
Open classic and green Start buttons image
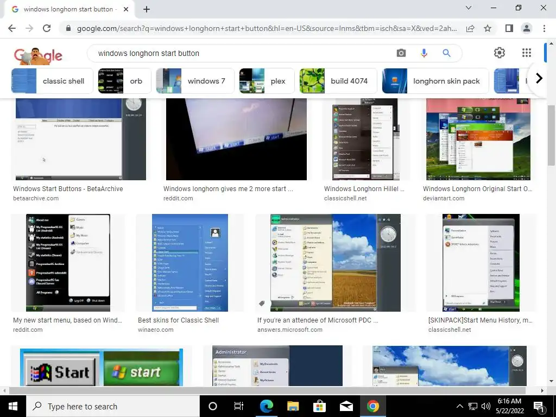pos(102,368)
